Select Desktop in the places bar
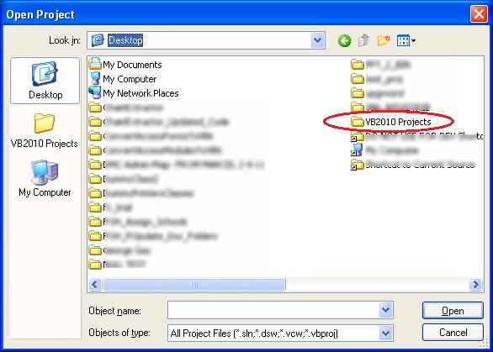Viewport: 493px width, 352px height. click(45, 81)
